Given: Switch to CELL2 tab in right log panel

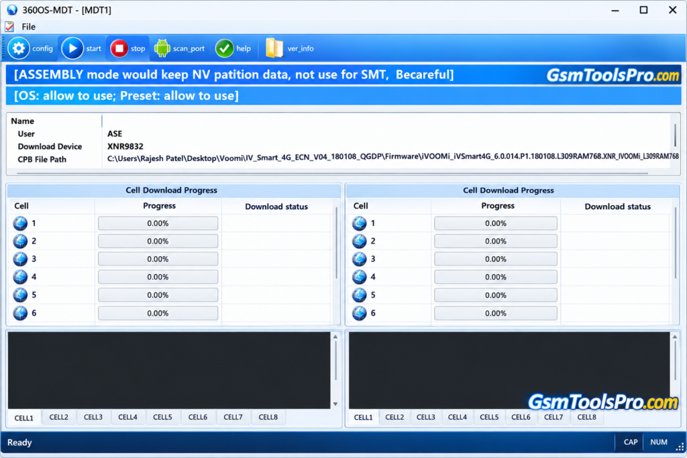Looking at the screenshot, I should point(394,417).
